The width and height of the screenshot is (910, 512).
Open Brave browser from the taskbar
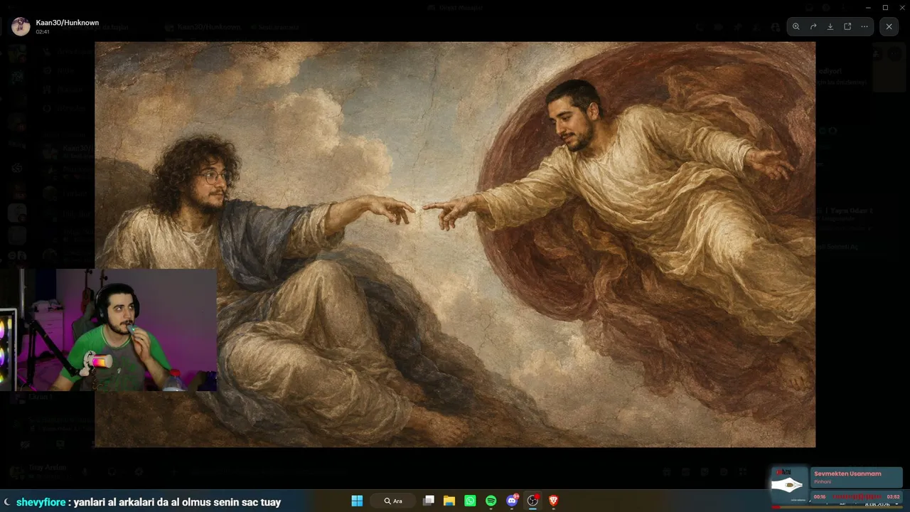(x=553, y=501)
